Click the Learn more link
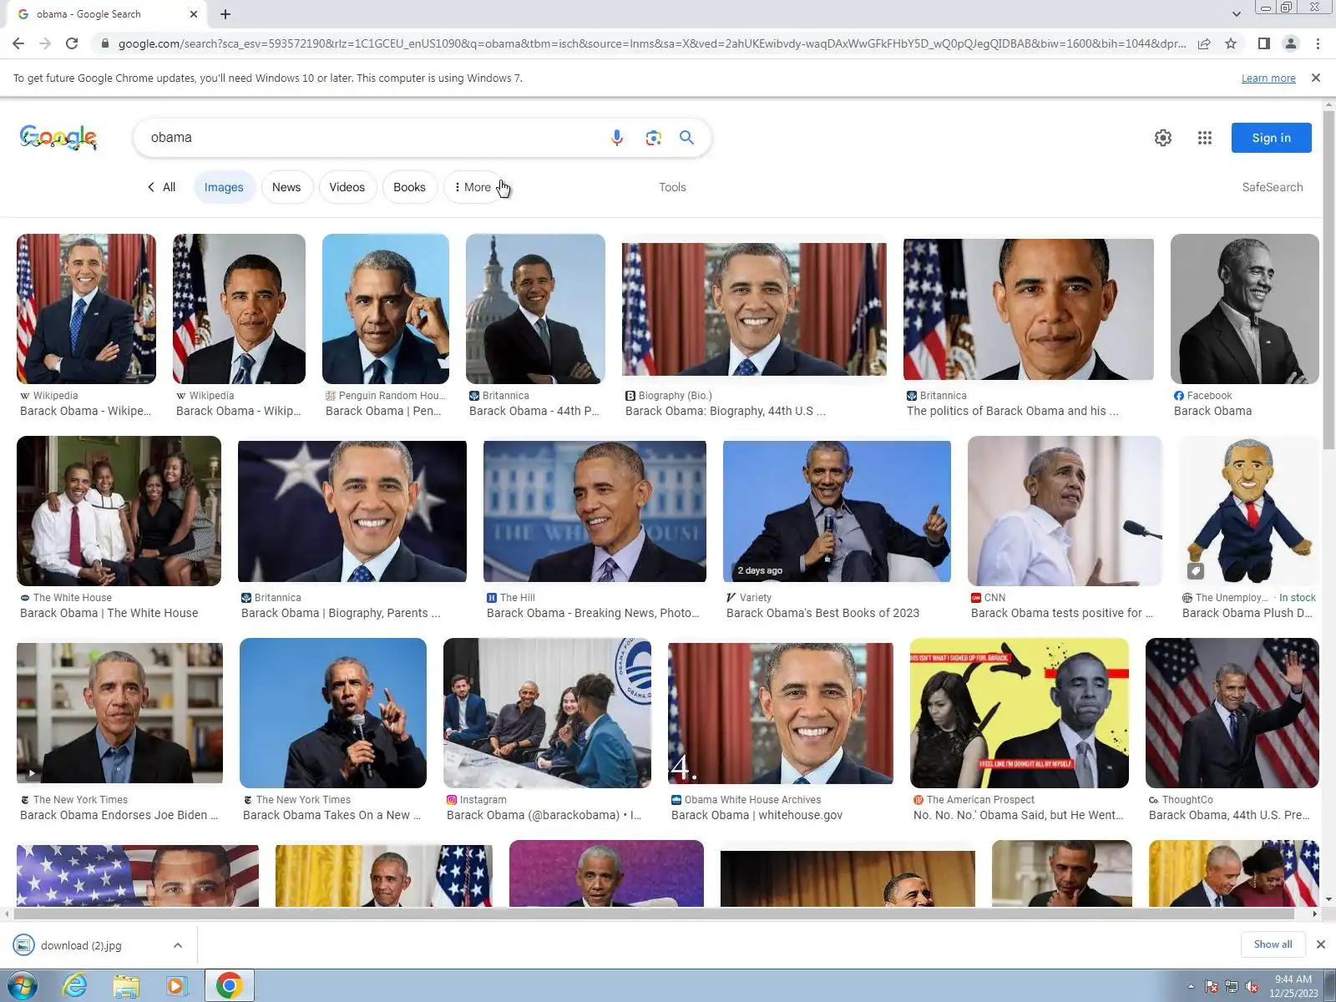Image resolution: width=1336 pixels, height=1002 pixels. click(1268, 78)
